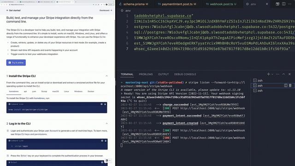
Task: Open the Get started menu icon
Action: tap(7, 10)
